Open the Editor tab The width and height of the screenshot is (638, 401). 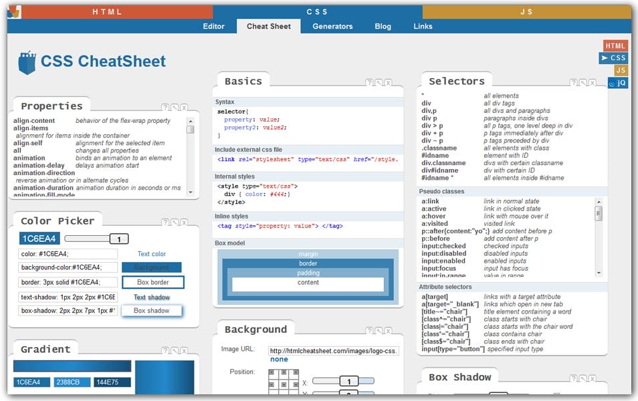pos(214,26)
